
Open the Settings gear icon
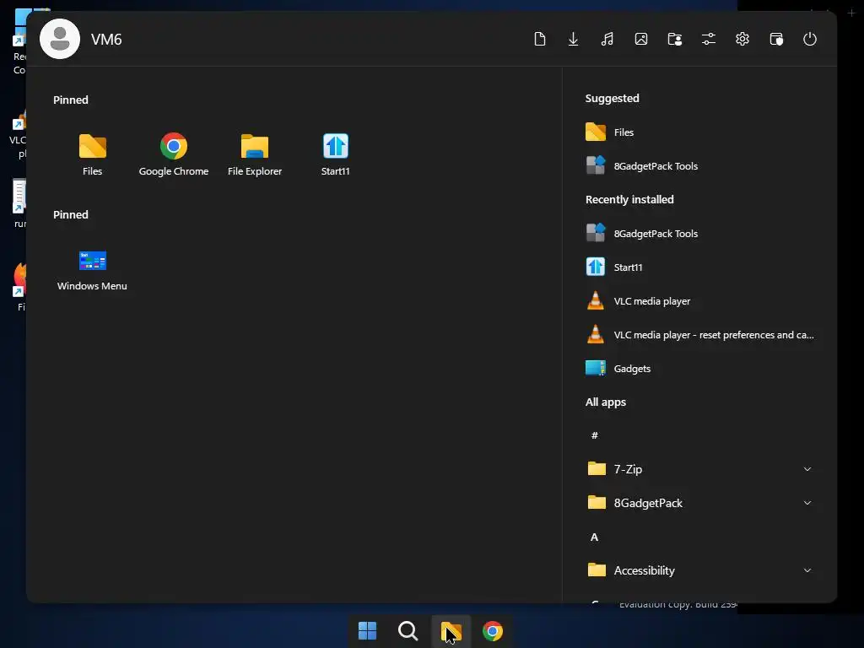(742, 39)
